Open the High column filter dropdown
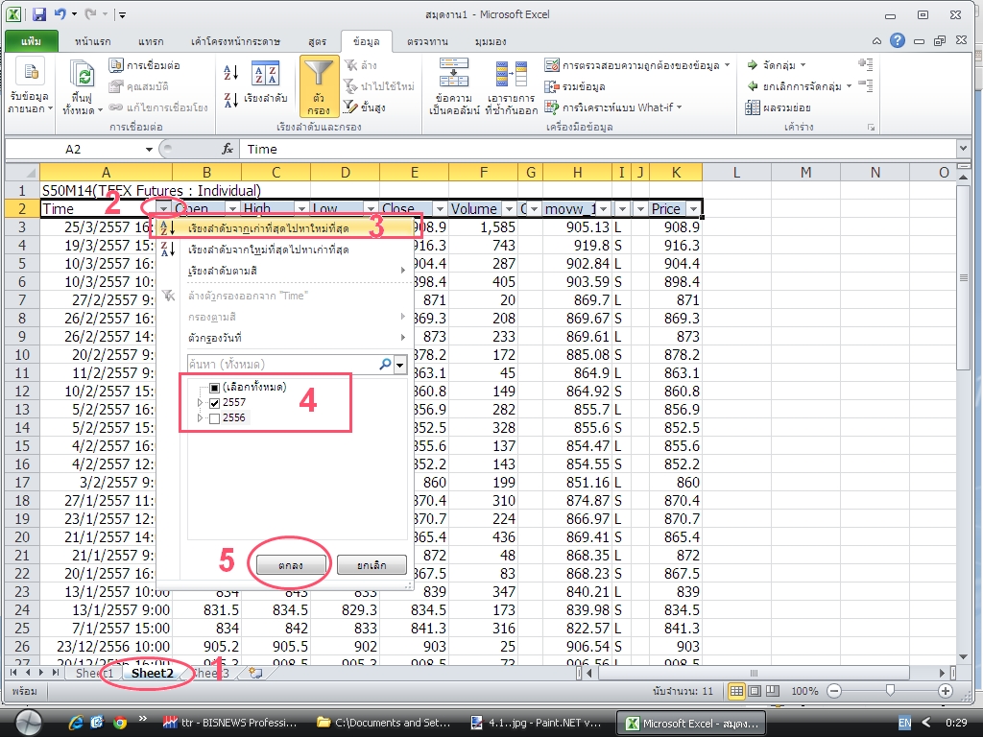 pos(301,208)
